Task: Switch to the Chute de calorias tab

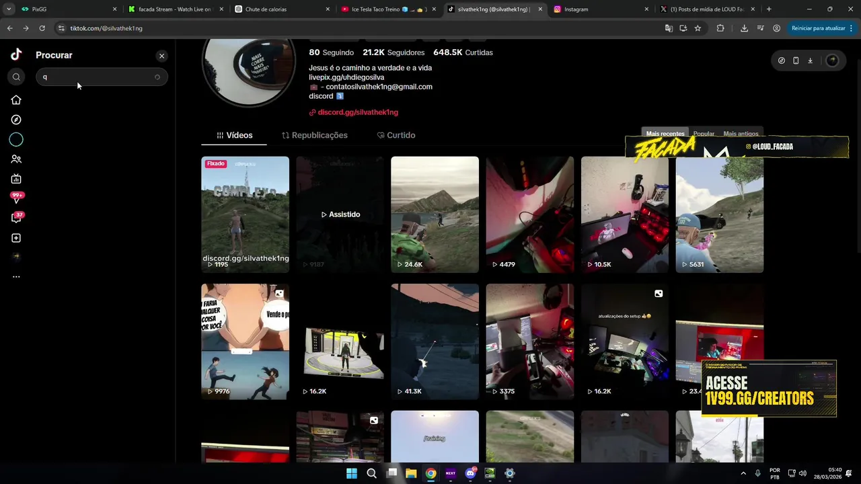Action: click(282, 9)
